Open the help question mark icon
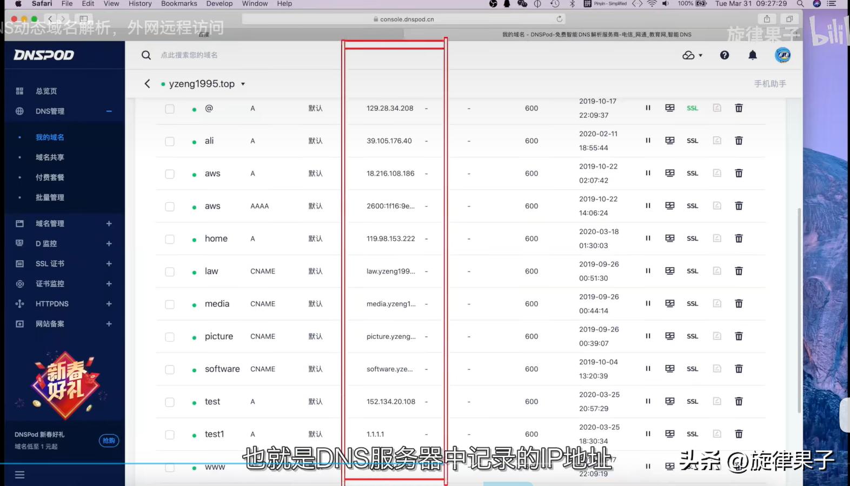The height and width of the screenshot is (486, 850). 725,55
